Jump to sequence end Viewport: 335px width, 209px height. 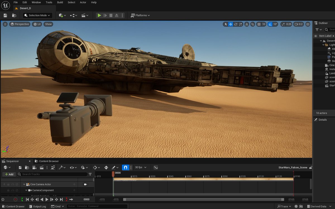pyautogui.click(x=61, y=200)
